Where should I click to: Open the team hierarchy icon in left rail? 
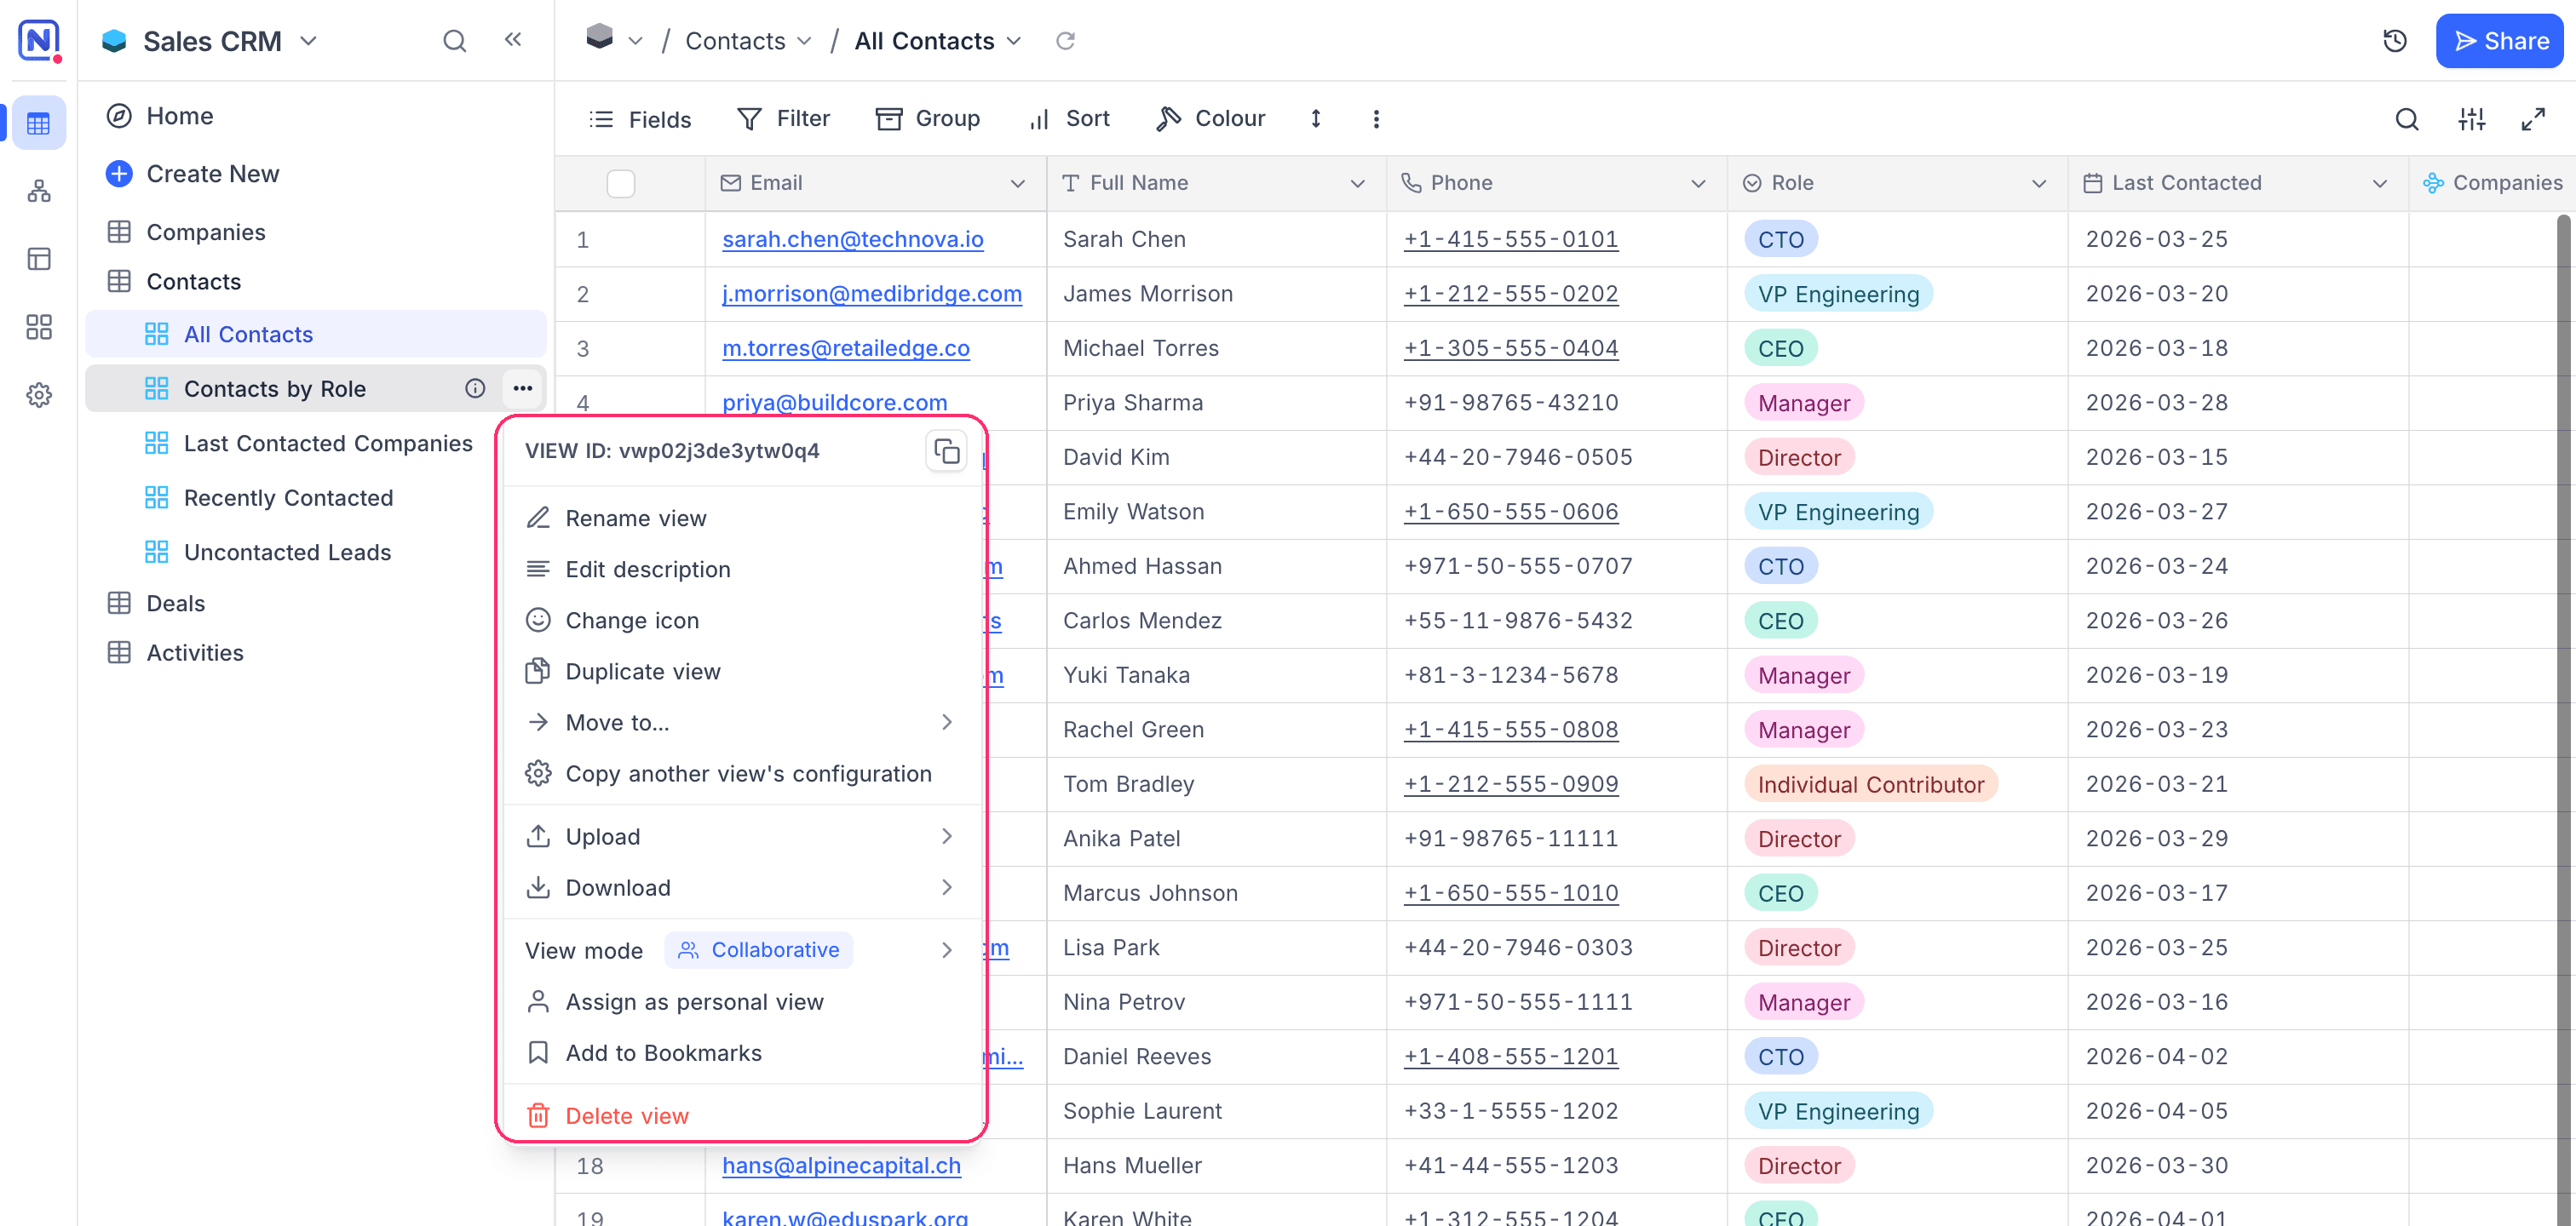click(39, 191)
